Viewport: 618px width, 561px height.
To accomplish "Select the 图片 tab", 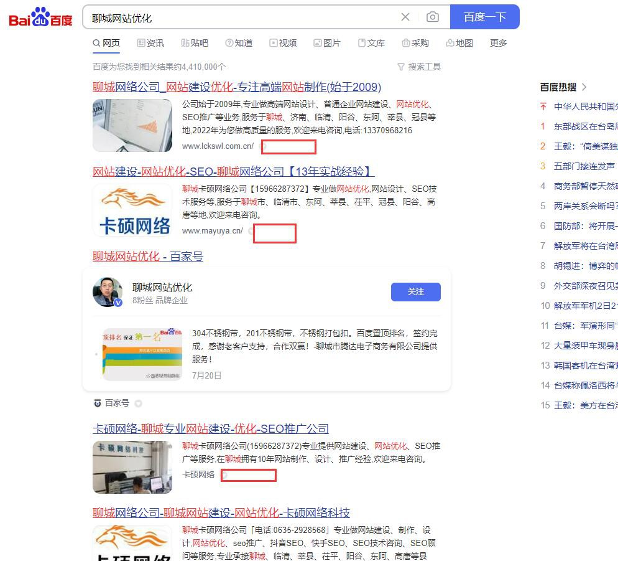I will [327, 43].
